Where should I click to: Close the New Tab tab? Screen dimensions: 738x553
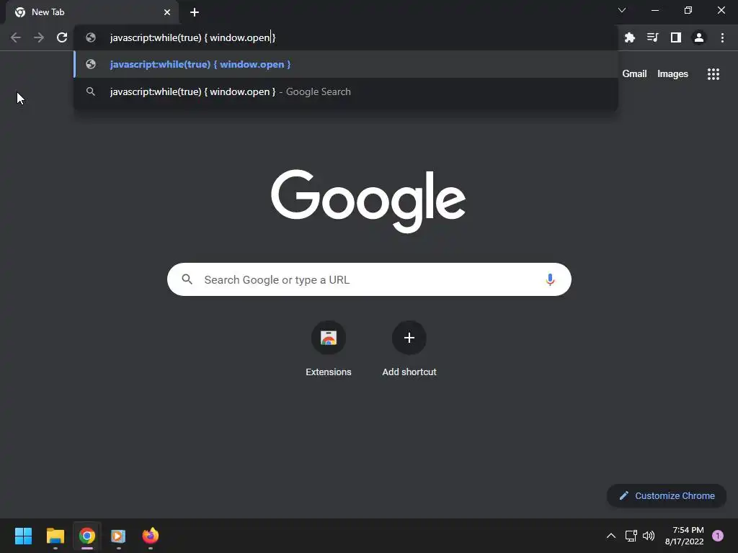(x=167, y=12)
